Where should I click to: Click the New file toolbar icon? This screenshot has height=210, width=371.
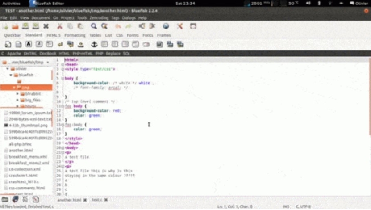pyautogui.click(x=5, y=26)
